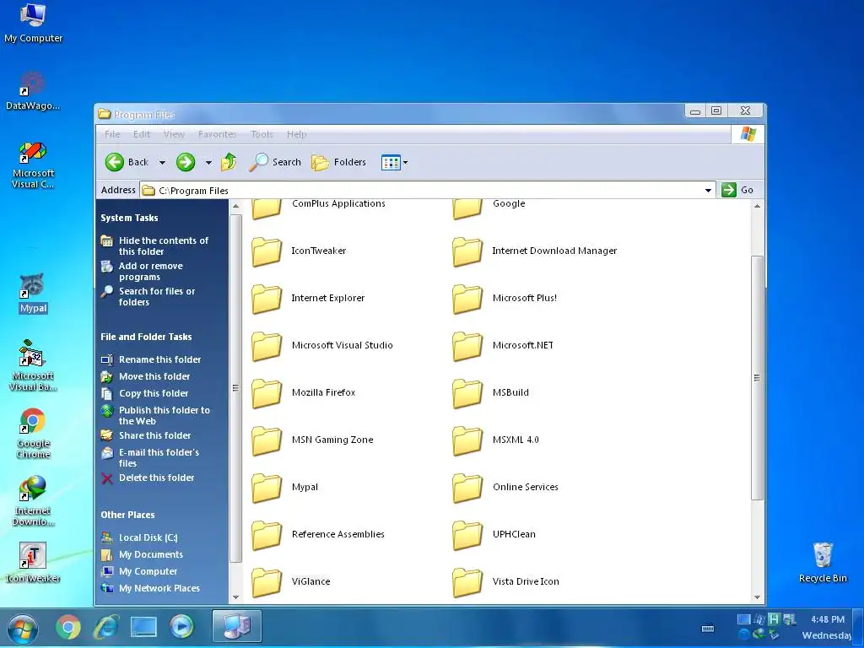
Task: Open the File menu
Action: [x=112, y=134]
